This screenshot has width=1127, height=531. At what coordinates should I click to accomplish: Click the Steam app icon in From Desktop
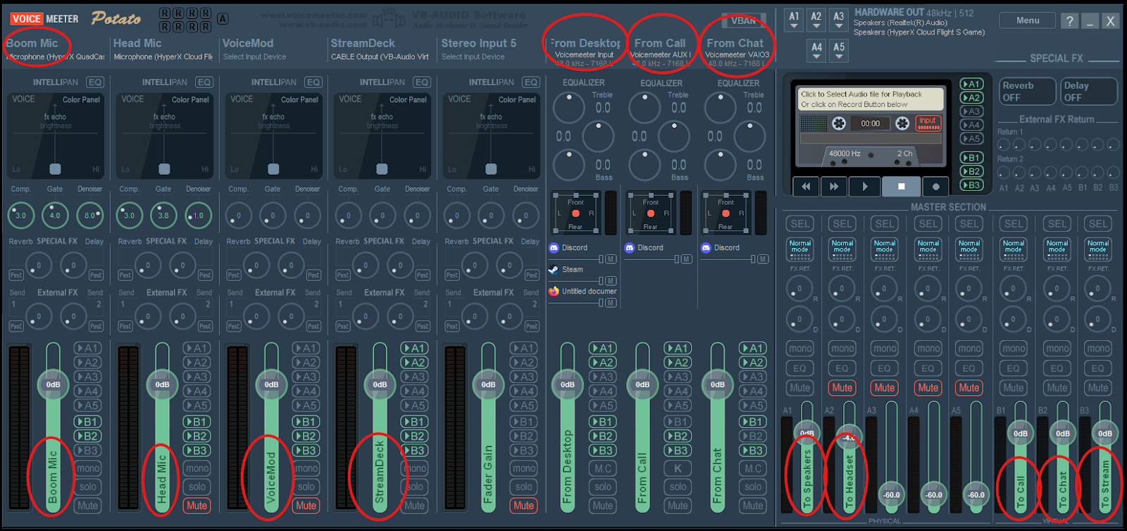(x=554, y=270)
